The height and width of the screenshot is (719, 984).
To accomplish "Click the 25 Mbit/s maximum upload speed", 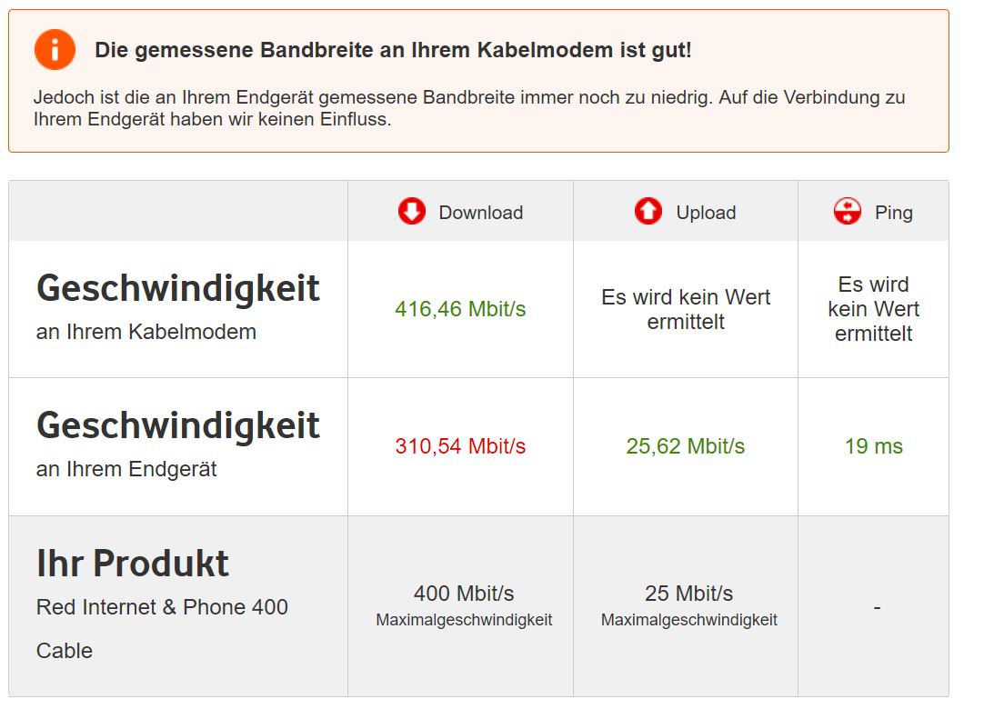I will 688,594.
